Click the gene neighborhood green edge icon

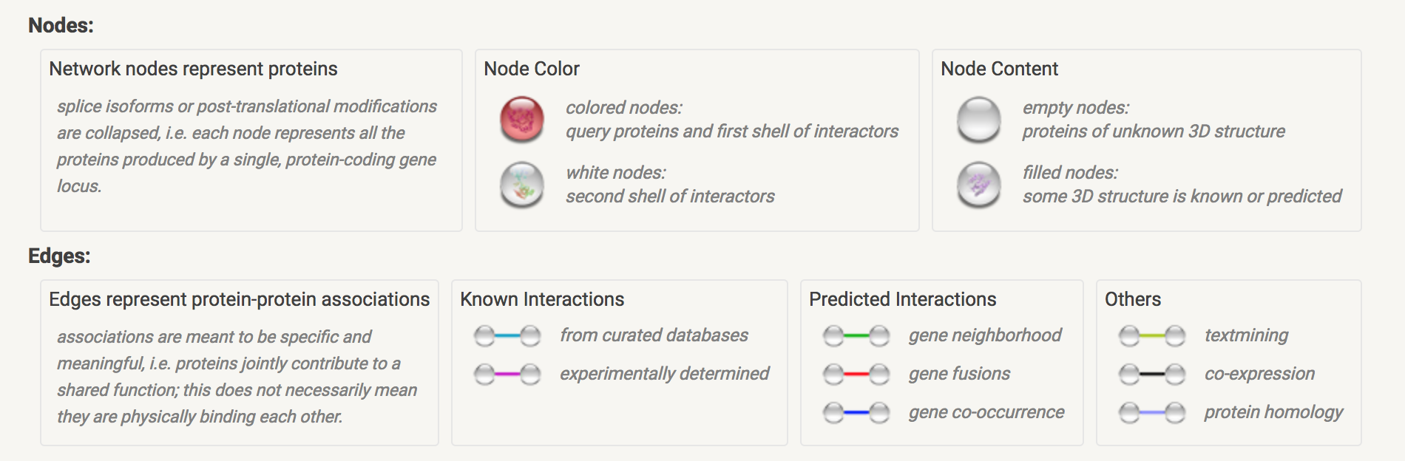(x=856, y=336)
